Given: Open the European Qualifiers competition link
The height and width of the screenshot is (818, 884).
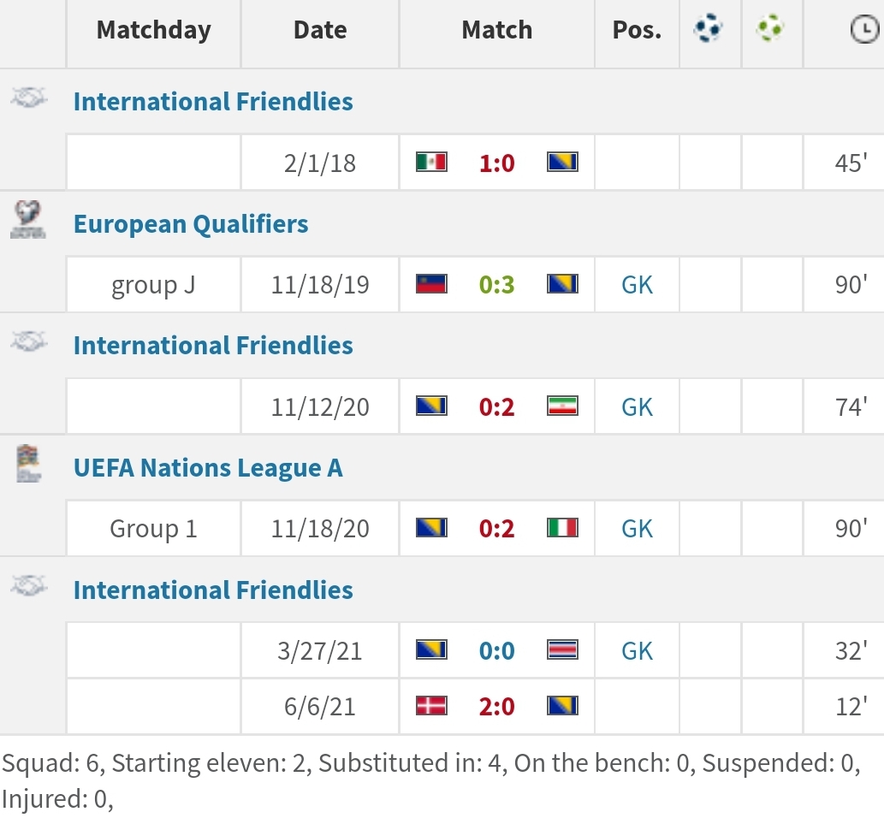Looking at the screenshot, I should pos(191,224).
